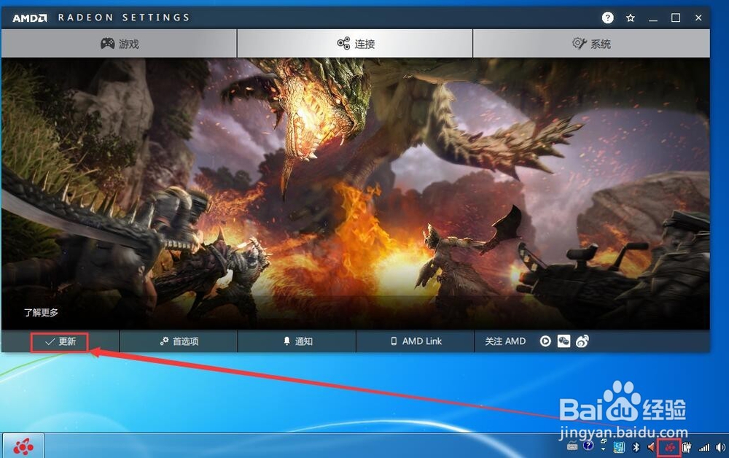The image size is (729, 458).
Task: Click the help question mark icon
Action: 607,18
